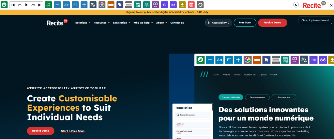Click the green text-only mode page icon
Image resolution: width=334 pixels, height=139 pixels.
coord(138,5)
